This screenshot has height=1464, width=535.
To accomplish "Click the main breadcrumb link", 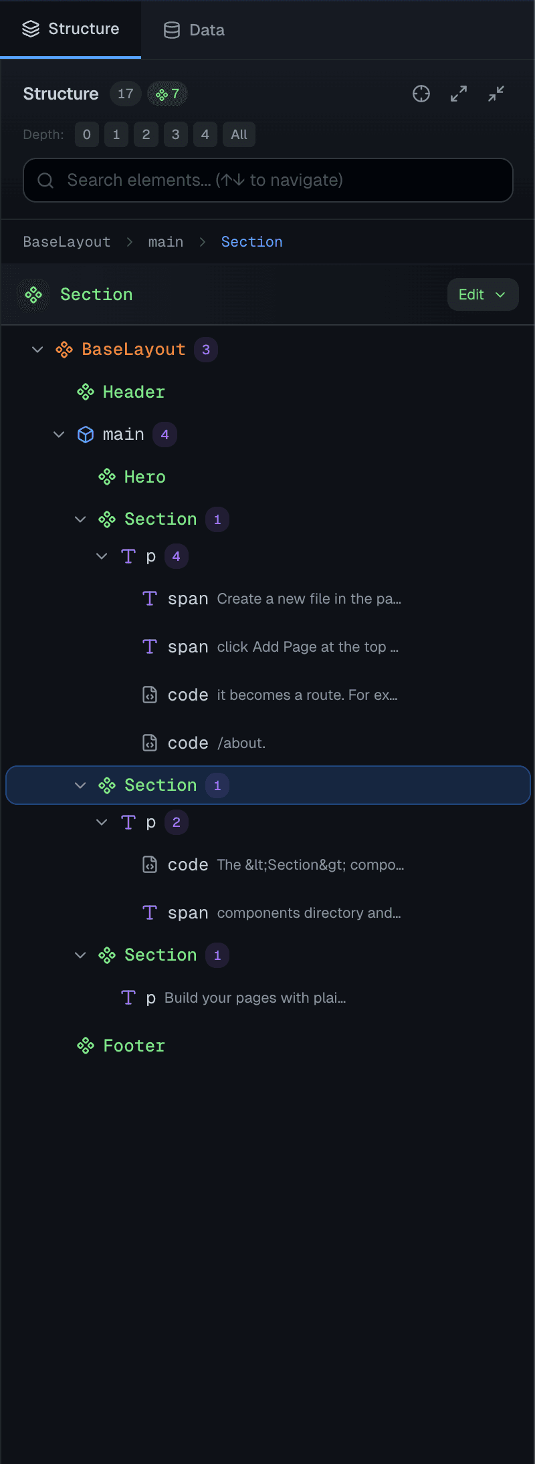I will tap(165, 241).
